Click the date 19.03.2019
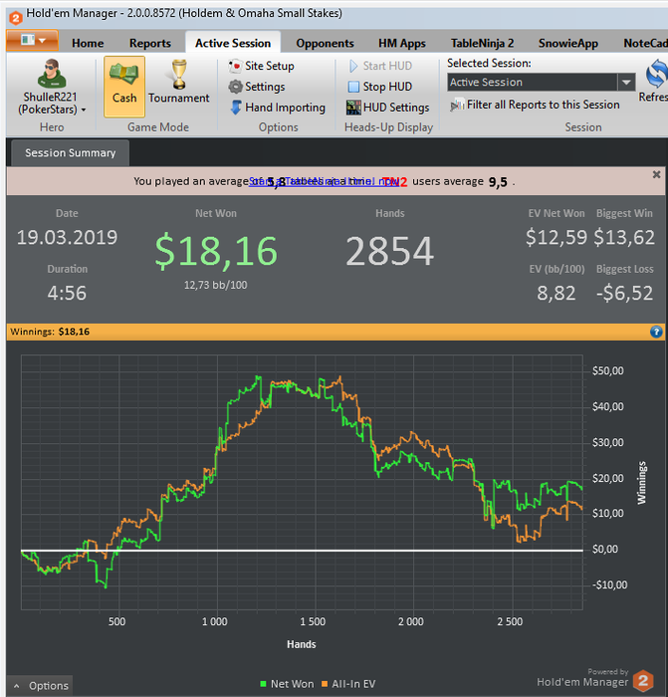668x697 pixels. [67, 237]
